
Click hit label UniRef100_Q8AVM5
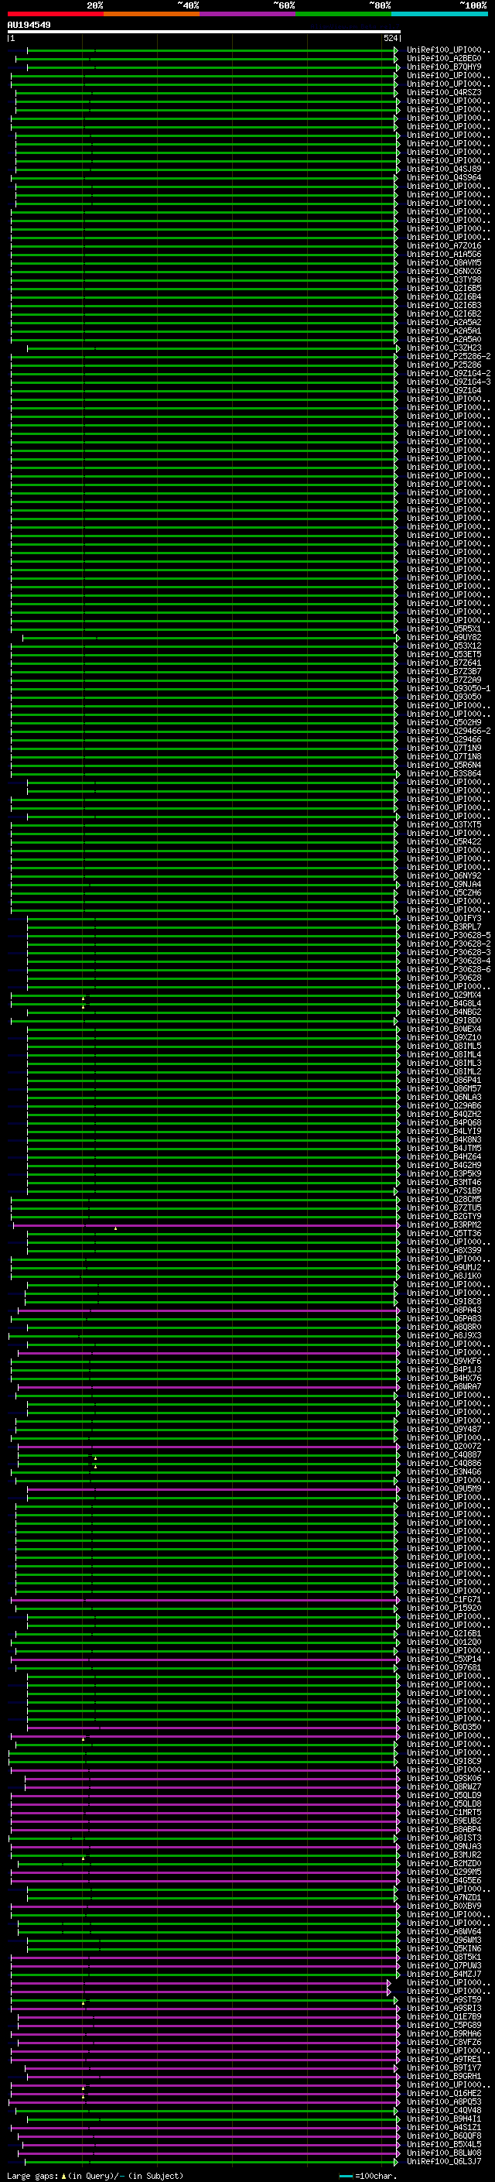(x=444, y=263)
